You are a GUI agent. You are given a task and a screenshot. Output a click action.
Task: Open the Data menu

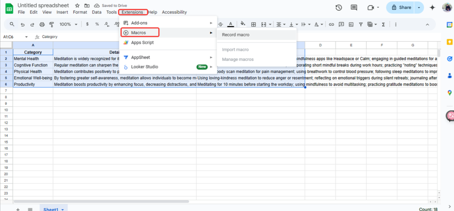point(97,12)
